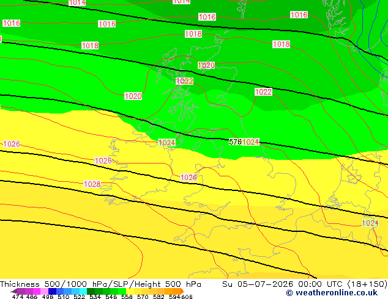Image resolution: width=388 pixels, height=299 pixels.
Task: Click the 1028 isobar label
Action: coord(92,184)
